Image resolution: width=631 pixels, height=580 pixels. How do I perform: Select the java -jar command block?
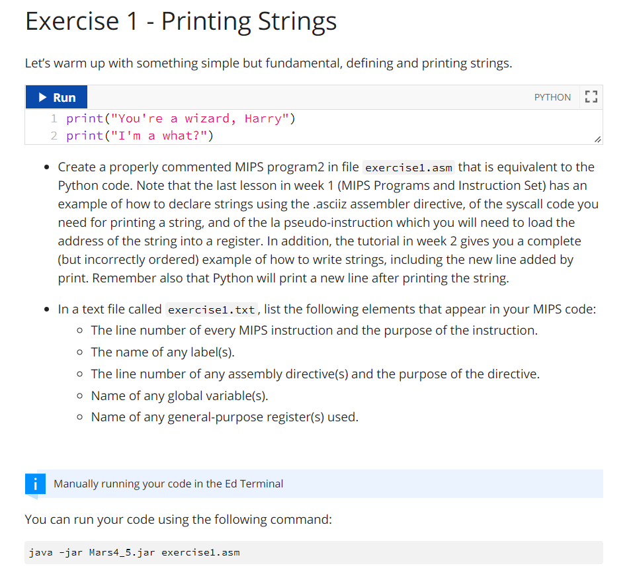click(x=314, y=553)
